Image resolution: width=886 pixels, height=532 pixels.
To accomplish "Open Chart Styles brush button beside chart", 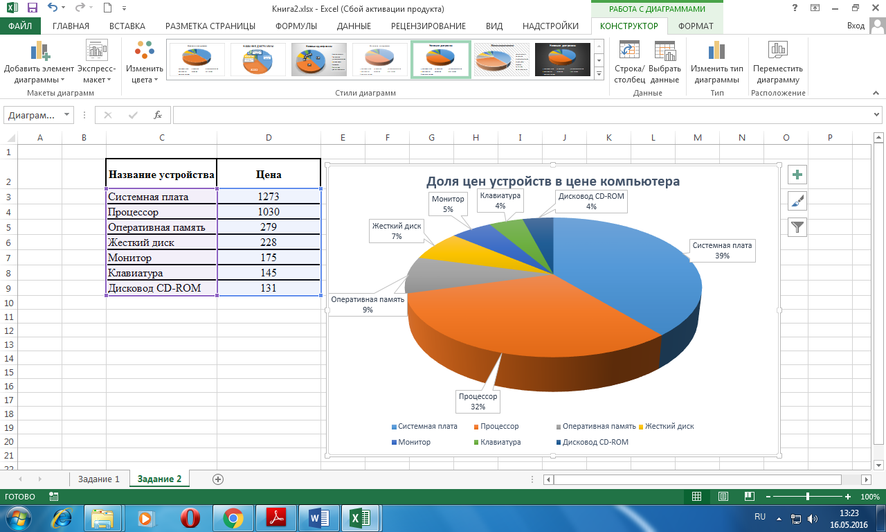I will pyautogui.click(x=797, y=201).
